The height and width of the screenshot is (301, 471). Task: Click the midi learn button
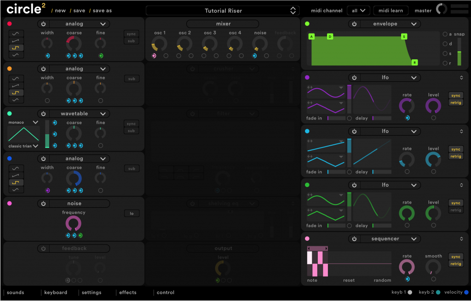pyautogui.click(x=391, y=11)
